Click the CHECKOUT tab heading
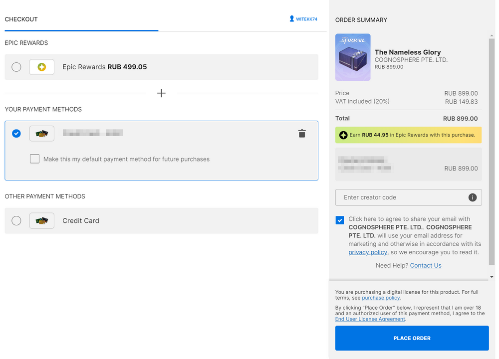499x359 pixels. pyautogui.click(x=21, y=19)
